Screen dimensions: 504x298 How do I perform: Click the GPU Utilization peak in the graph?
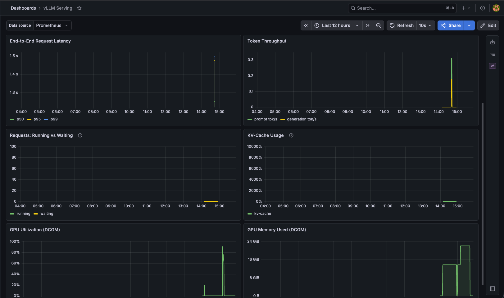pyautogui.click(x=223, y=247)
